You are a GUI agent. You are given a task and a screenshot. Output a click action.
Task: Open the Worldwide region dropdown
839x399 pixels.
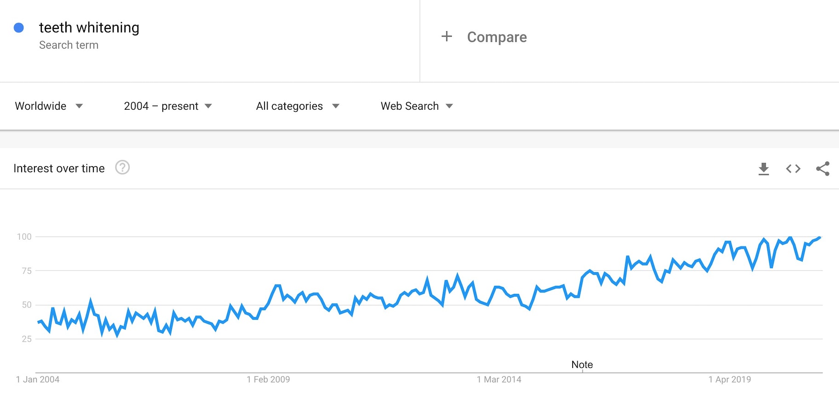49,106
